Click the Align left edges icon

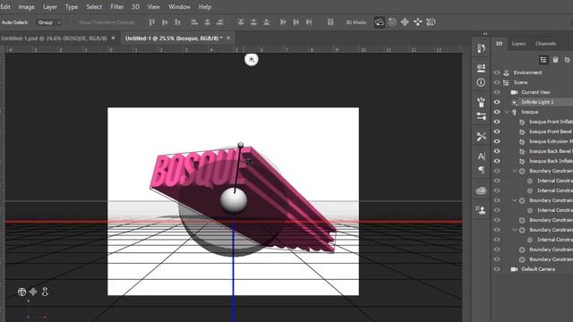point(194,22)
